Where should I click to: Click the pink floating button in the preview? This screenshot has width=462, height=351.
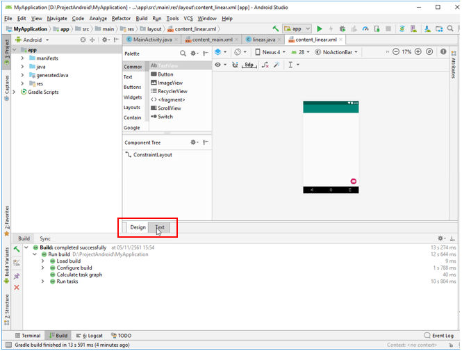click(354, 181)
